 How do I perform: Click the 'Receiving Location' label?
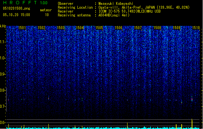click(75, 7)
